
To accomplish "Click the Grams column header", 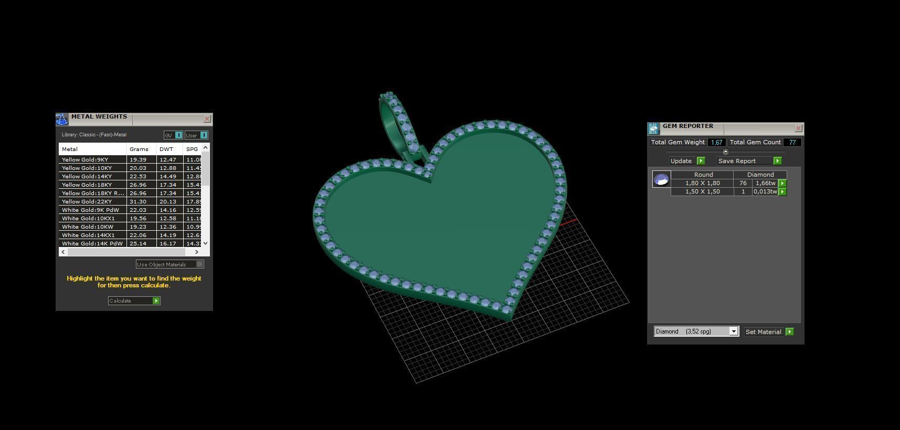I will click(x=141, y=149).
